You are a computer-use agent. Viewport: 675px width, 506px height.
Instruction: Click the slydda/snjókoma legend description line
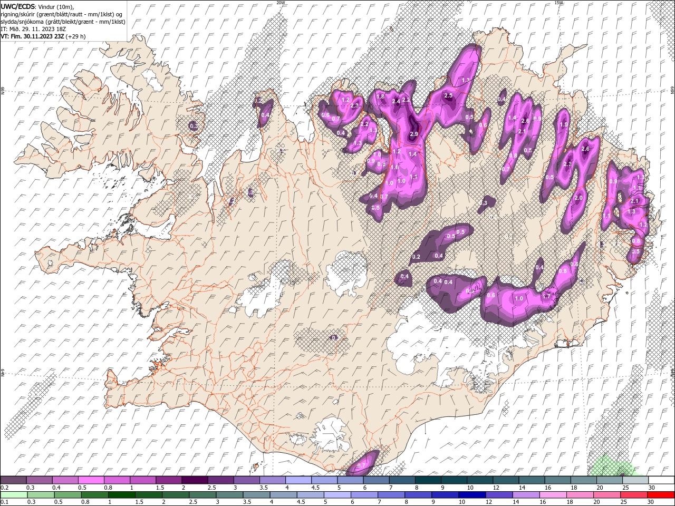(63, 22)
